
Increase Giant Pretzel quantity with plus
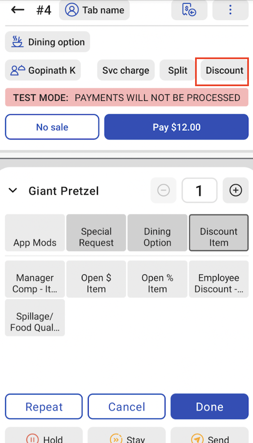point(235,191)
